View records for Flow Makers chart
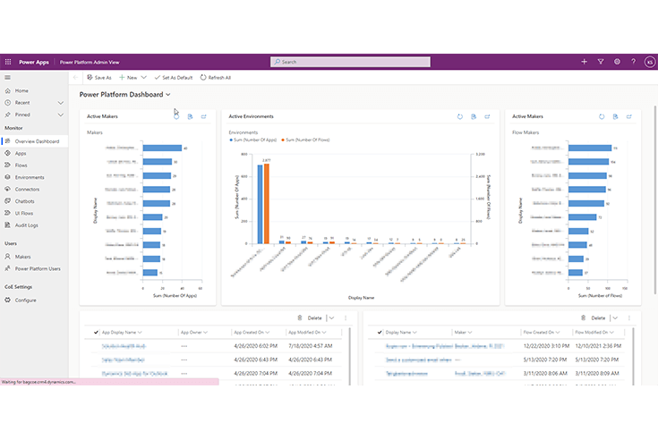The width and height of the screenshot is (658, 440). [x=615, y=116]
